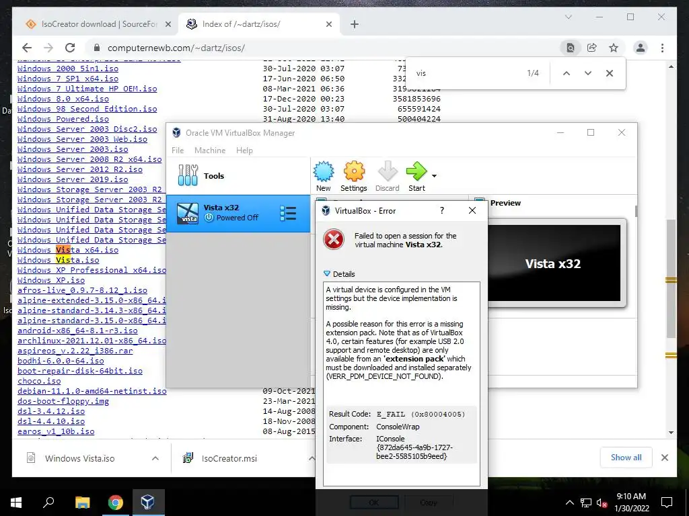The height and width of the screenshot is (516, 689).
Task: Open the choco.iso link
Action: tap(39, 382)
